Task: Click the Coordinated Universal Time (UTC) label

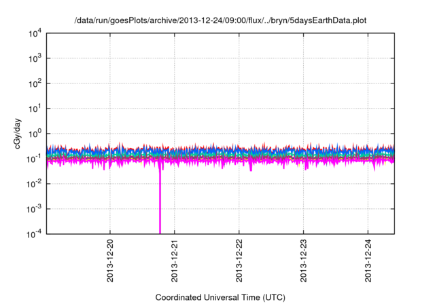Action: tap(220, 297)
